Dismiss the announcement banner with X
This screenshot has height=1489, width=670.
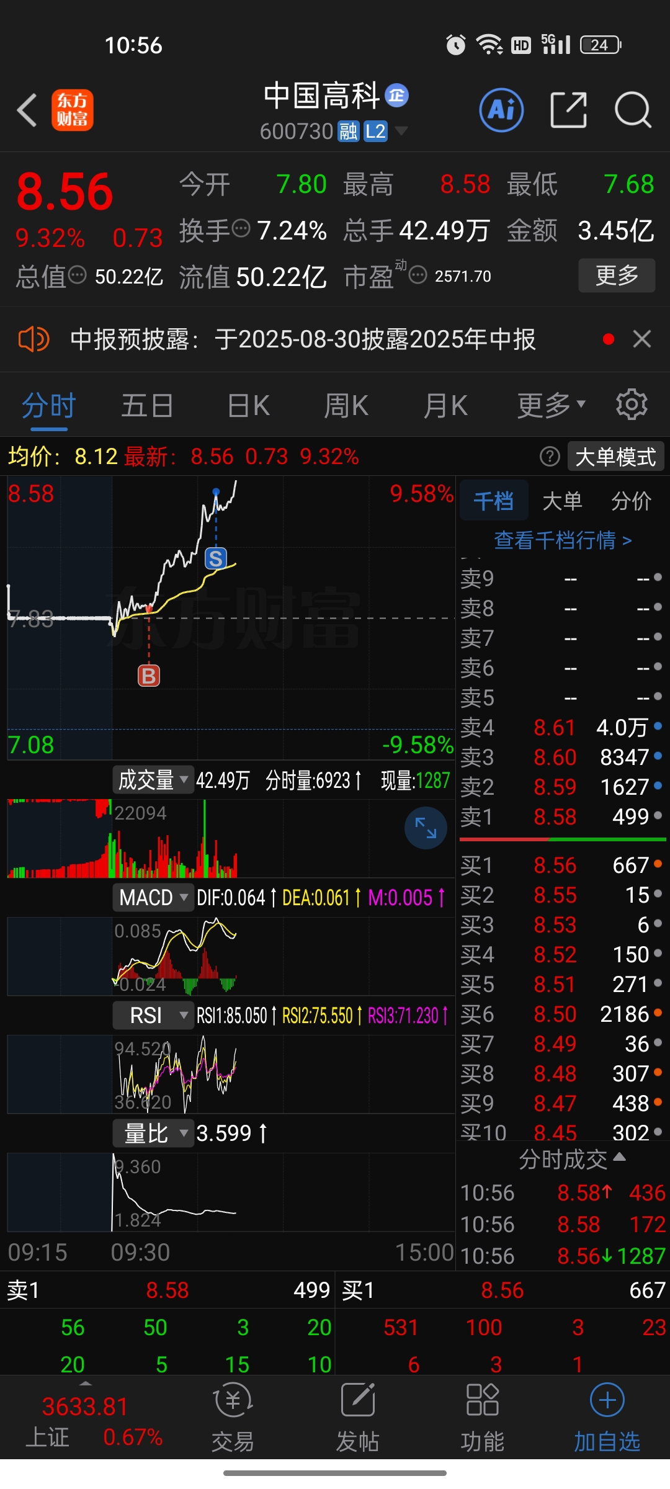642,339
